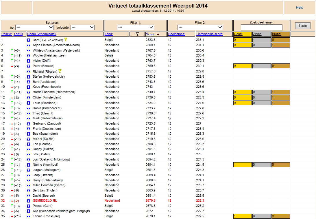Image resolution: width=316 pixels, height=219 pixels.
Task: Sort by the Score column header
Action: tap(151, 34)
